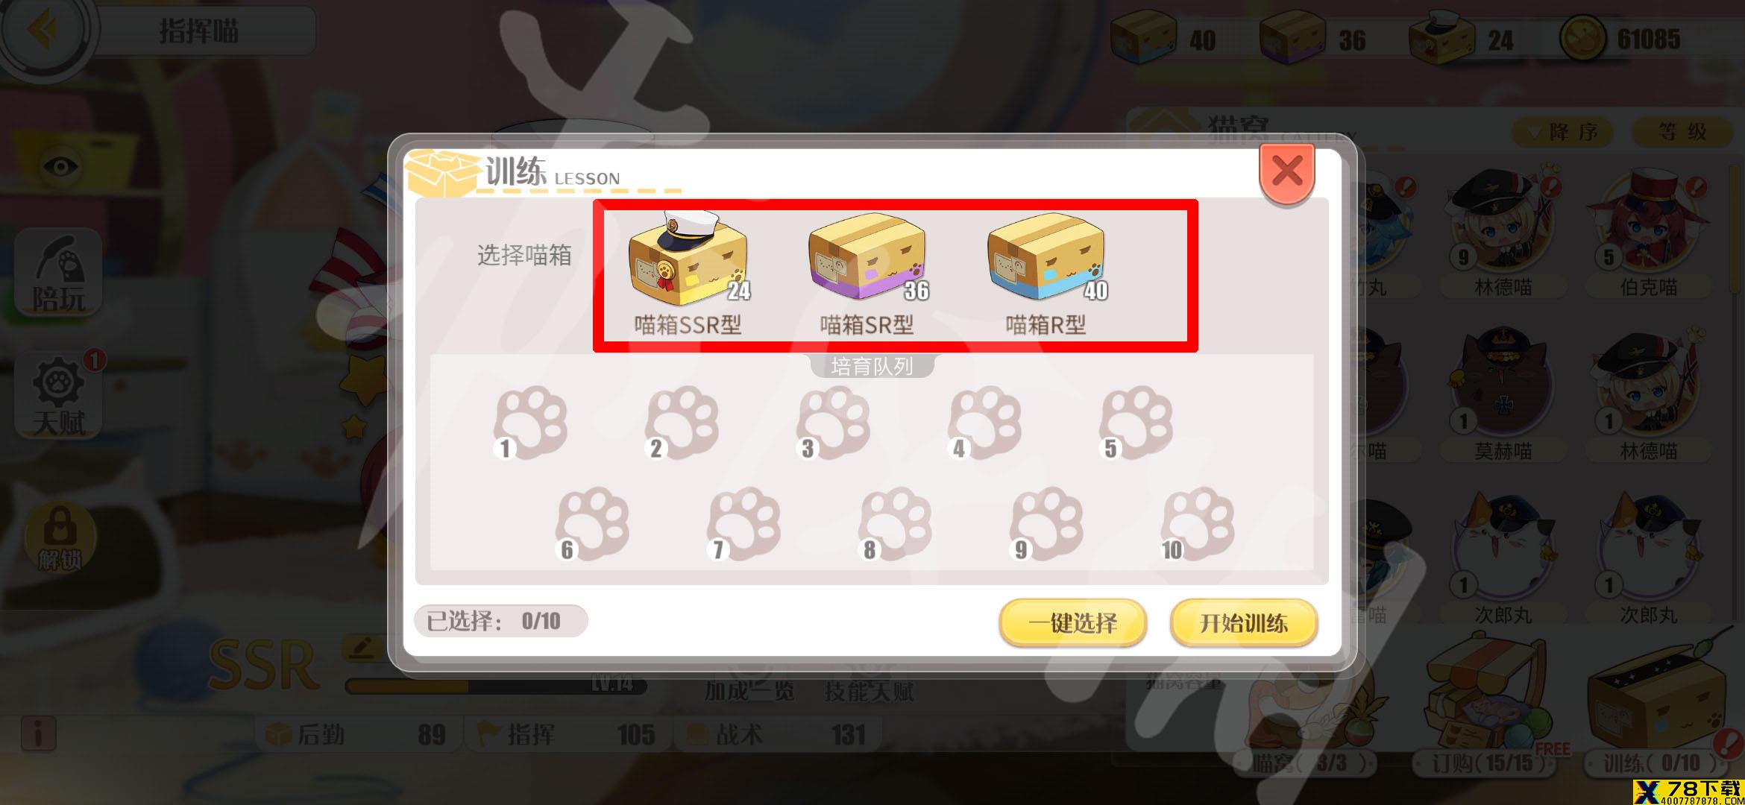This screenshot has height=805, width=1745.
Task: Open the 陪玩 play menu
Action: point(58,273)
